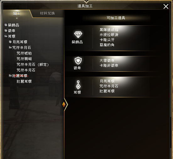Expand the 徽章 tree node
Image resolution: width=173 pixels, height=159 pixels.
pos(6,31)
